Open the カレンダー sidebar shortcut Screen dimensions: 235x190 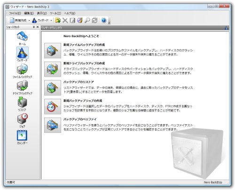click(22, 137)
